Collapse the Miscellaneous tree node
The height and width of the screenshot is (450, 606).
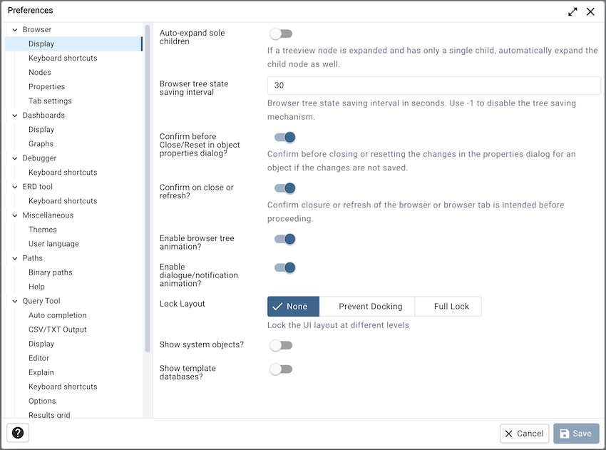click(15, 215)
